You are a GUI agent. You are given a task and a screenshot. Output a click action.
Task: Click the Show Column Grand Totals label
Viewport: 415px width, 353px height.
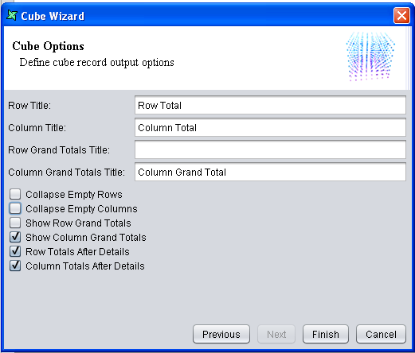(x=86, y=238)
